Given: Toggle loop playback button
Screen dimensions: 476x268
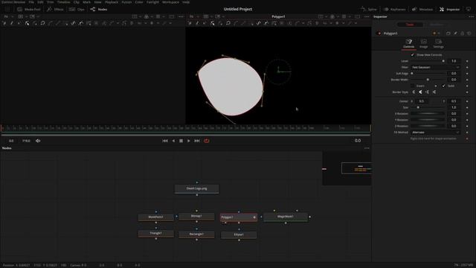Looking at the screenshot, I should click(207, 141).
